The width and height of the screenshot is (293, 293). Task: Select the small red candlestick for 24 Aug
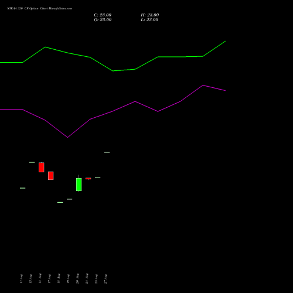click(88, 178)
